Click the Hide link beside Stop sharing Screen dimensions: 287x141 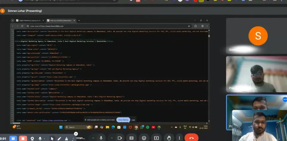tap(133, 120)
